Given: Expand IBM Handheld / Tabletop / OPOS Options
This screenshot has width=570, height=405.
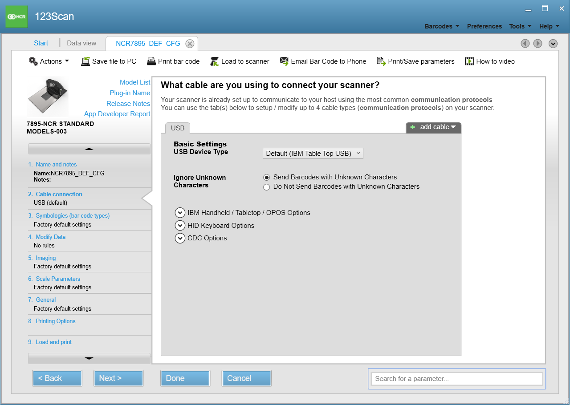Looking at the screenshot, I should (180, 213).
